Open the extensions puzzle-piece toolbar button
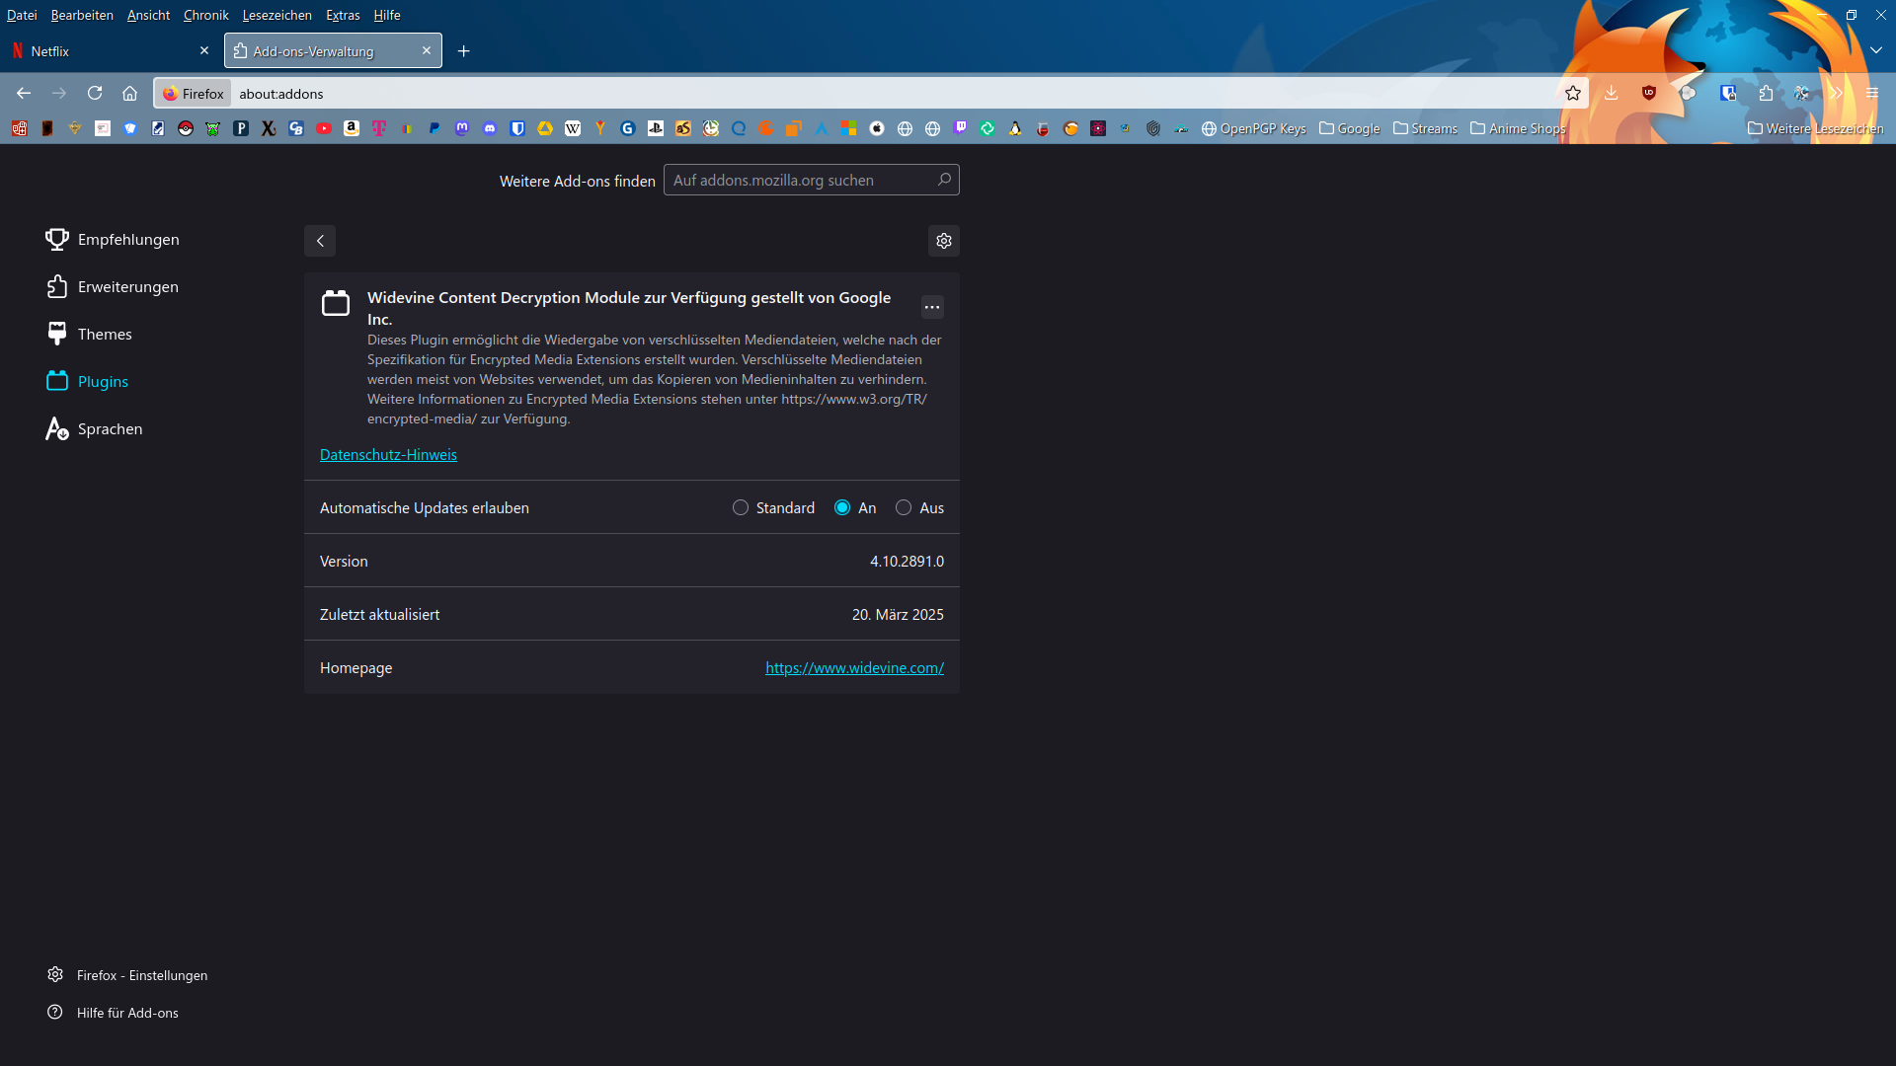This screenshot has width=1896, height=1066. pos(1766,93)
